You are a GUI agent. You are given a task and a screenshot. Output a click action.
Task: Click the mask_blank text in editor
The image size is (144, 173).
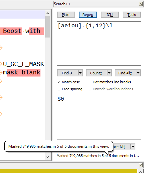coord(22,72)
